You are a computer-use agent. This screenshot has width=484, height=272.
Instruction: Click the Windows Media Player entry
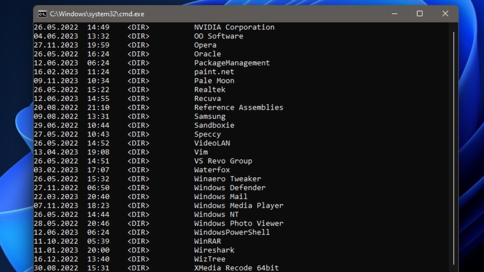(238, 205)
